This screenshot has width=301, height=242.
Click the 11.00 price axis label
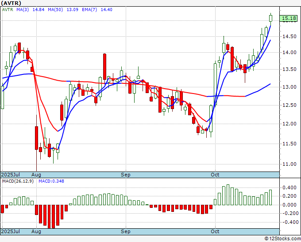[289, 164]
